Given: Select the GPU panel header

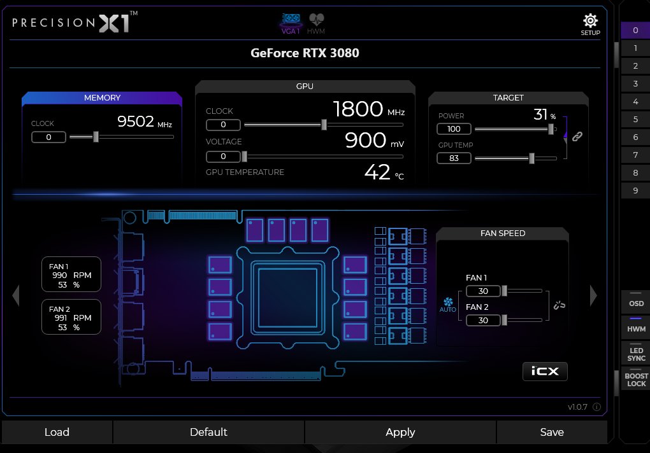Looking at the screenshot, I should (305, 86).
